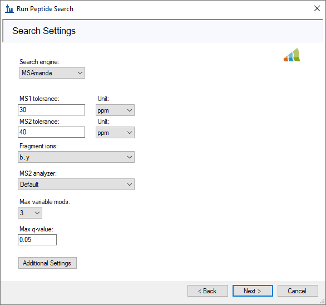
Task: Expand the MS1 tolerance unit dropdown
Action: [x=115, y=110]
